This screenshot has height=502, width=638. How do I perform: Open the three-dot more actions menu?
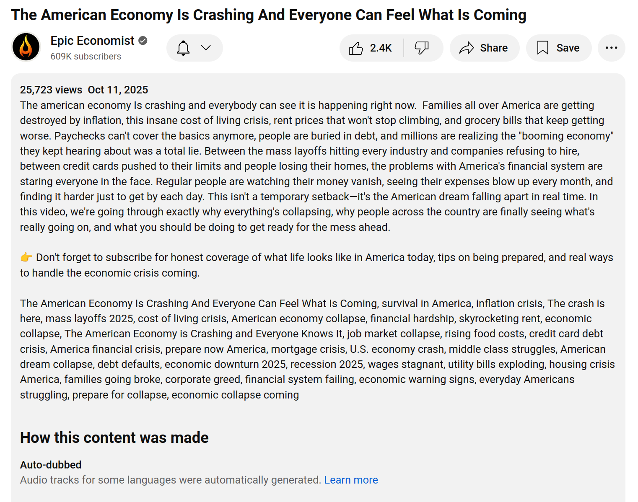pyautogui.click(x=611, y=48)
